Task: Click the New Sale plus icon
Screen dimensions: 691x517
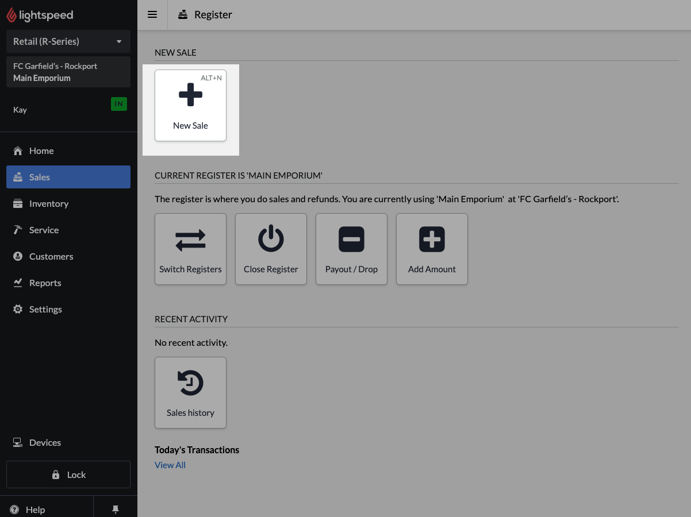Action: point(190,95)
